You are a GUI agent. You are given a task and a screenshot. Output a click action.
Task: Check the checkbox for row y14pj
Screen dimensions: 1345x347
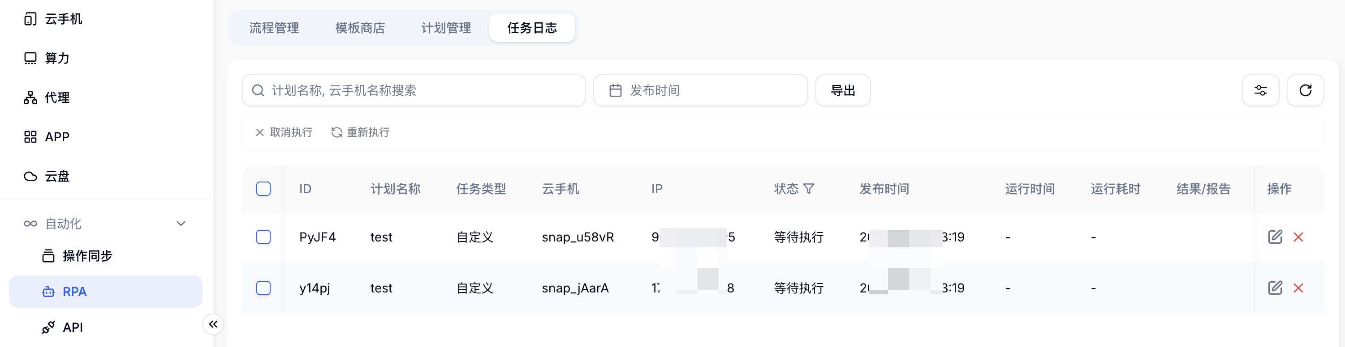(264, 288)
